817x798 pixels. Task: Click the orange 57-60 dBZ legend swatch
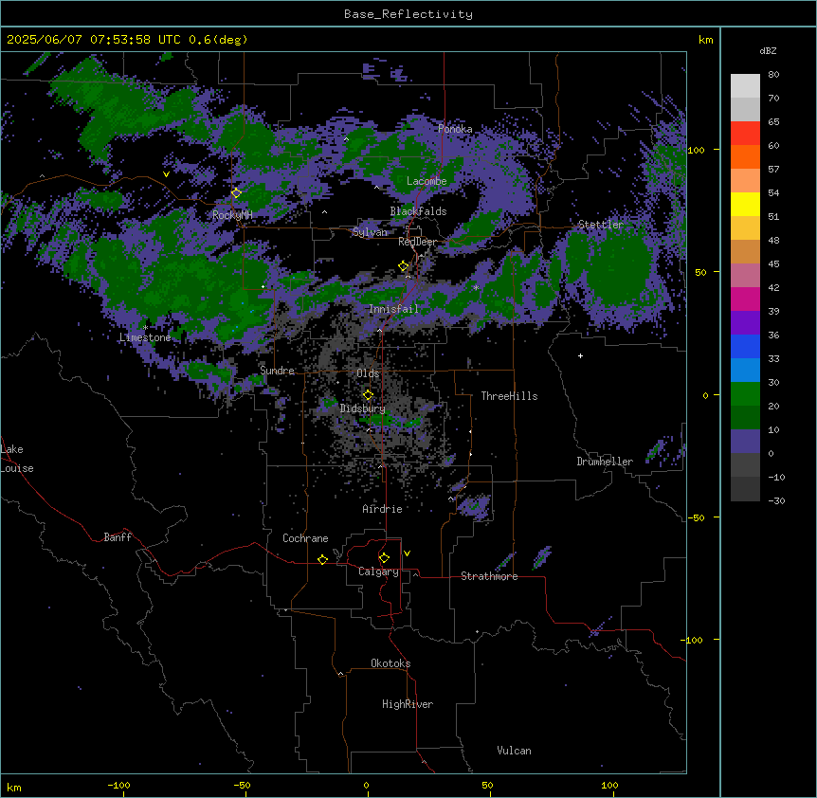pyautogui.click(x=745, y=157)
